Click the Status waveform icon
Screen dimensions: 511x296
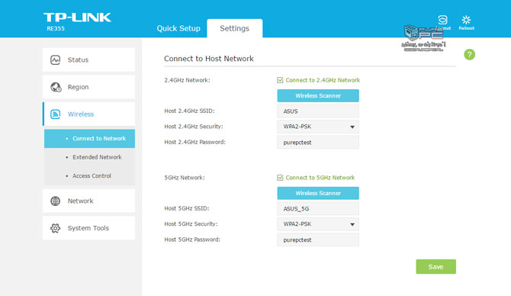56,60
